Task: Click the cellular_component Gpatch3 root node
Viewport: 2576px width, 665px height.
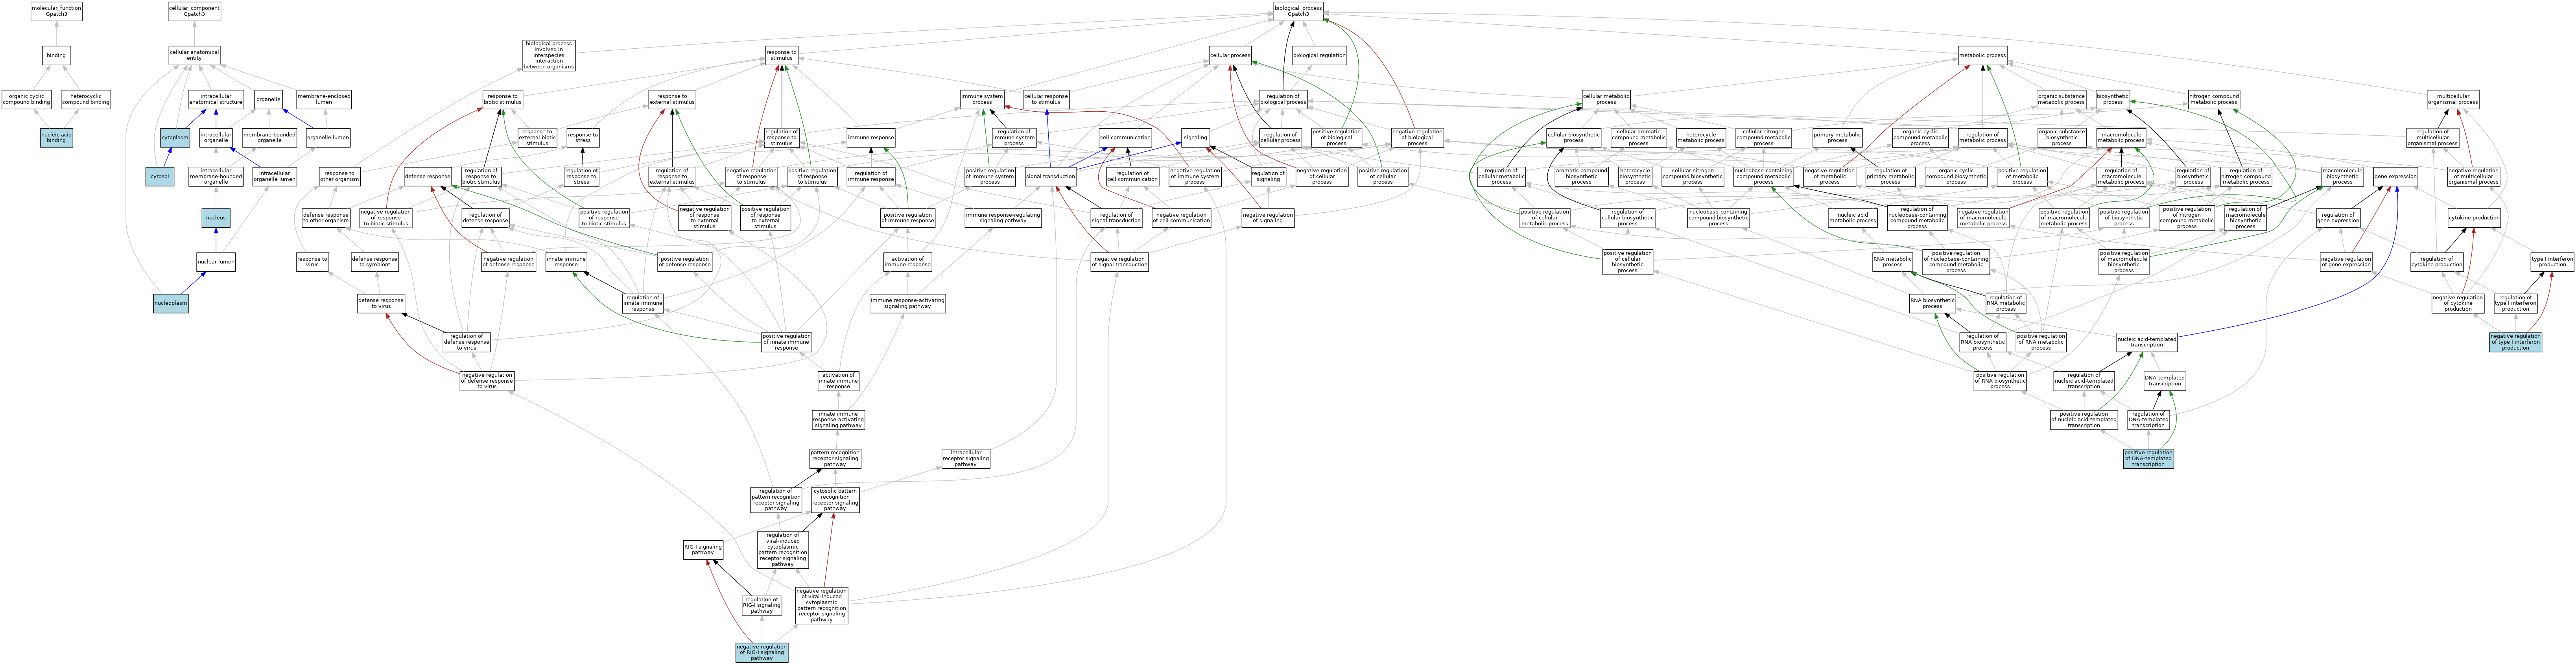Action: (x=194, y=11)
